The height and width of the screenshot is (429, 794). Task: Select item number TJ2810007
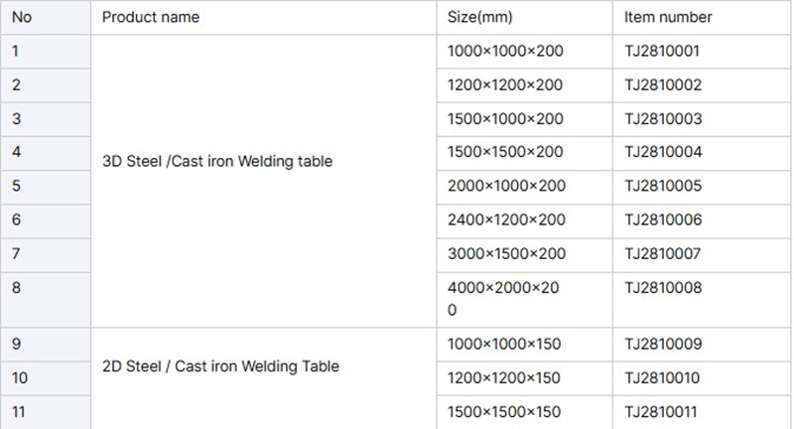(663, 254)
